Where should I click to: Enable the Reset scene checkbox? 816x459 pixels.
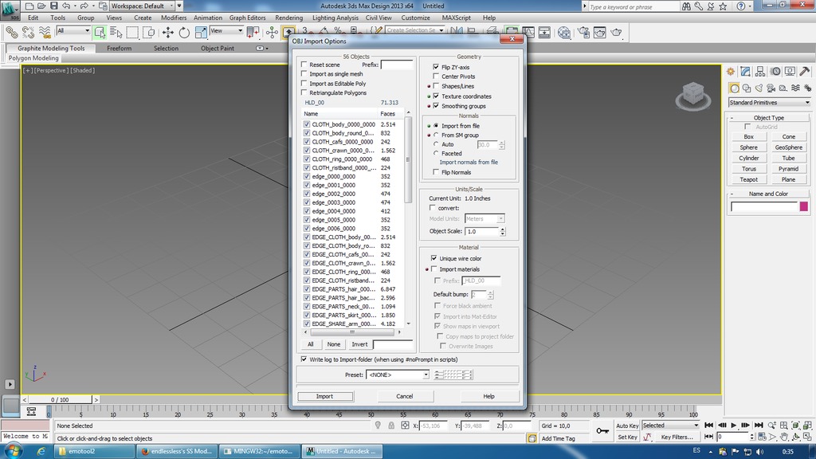click(304, 65)
